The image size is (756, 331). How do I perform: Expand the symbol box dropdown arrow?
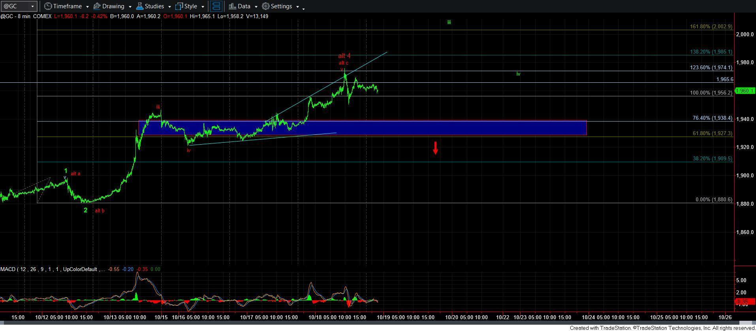click(32, 6)
